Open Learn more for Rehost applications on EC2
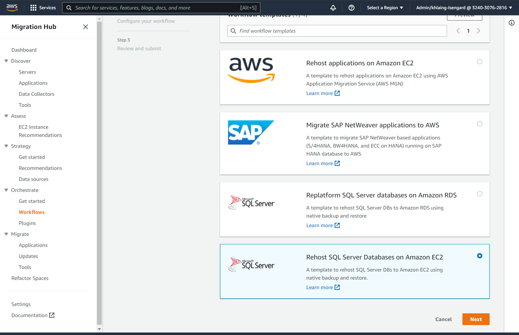This screenshot has height=335, width=519. click(x=323, y=93)
